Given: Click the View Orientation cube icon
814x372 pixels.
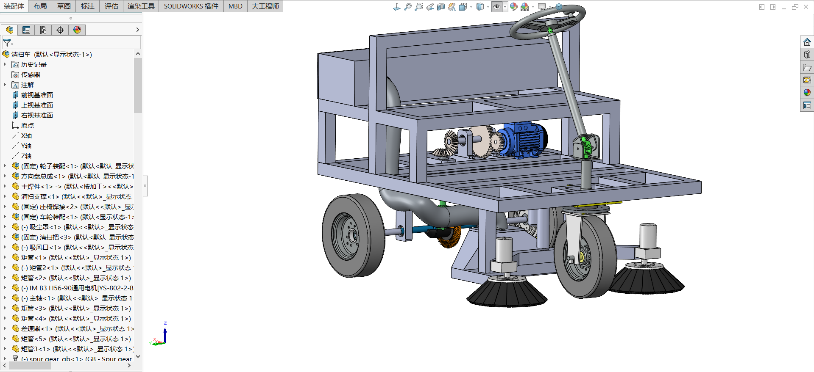Looking at the screenshot, I should point(463,7).
